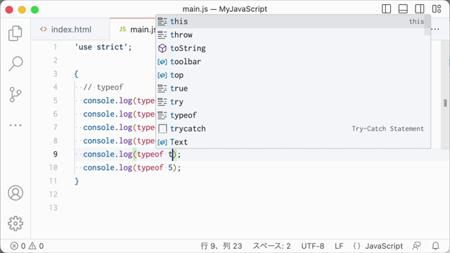This screenshot has width=450, height=253.
Task: Open the UTF-8 encoding selector
Action: click(x=312, y=246)
